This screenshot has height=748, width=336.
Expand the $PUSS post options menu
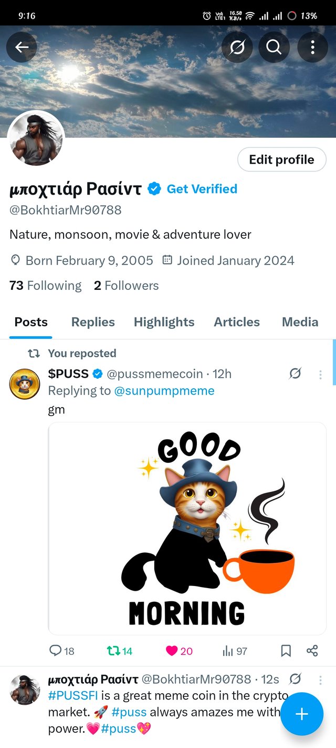coord(320,375)
